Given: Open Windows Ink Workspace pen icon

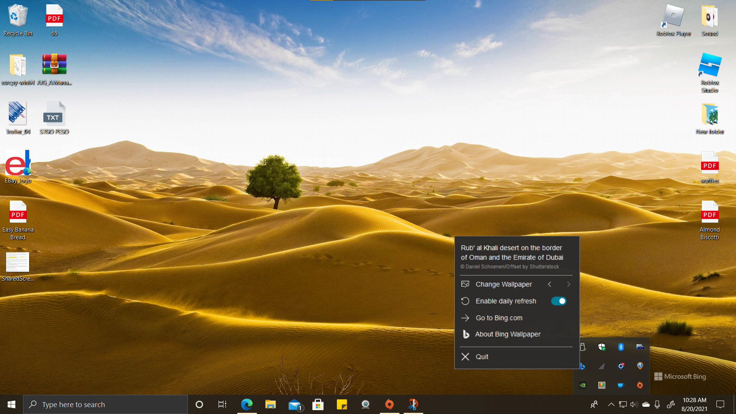Looking at the screenshot, I should click(671, 404).
